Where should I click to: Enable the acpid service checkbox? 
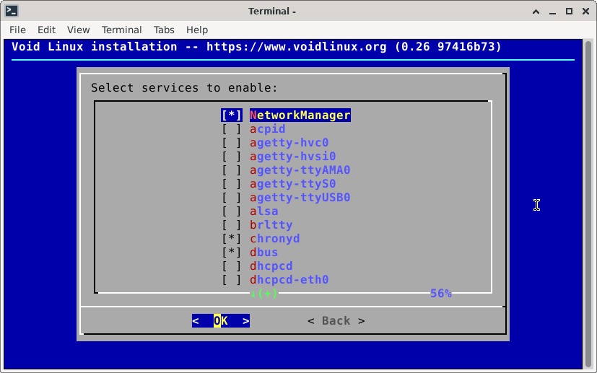232,129
